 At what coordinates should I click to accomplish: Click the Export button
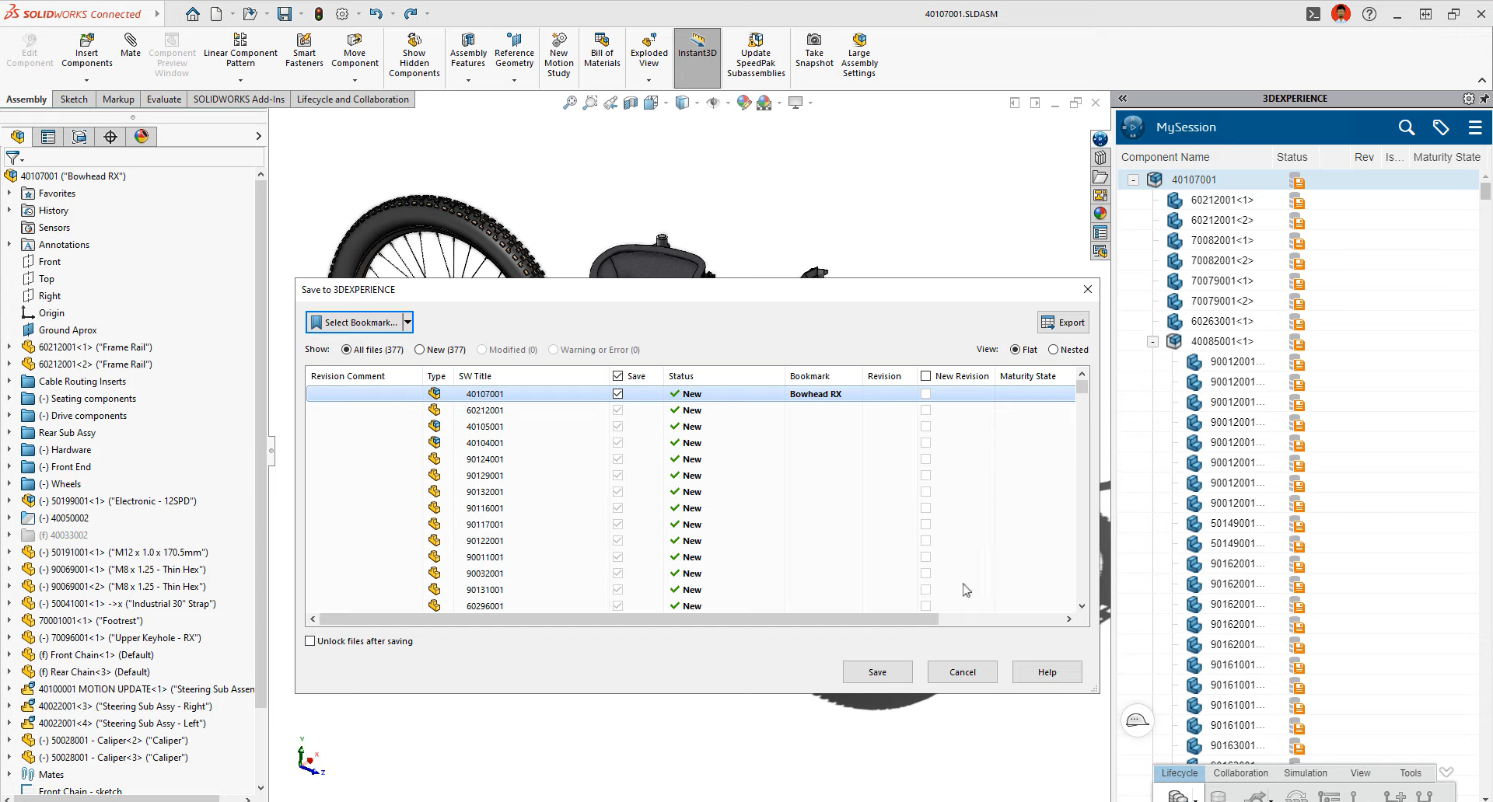pyautogui.click(x=1063, y=323)
